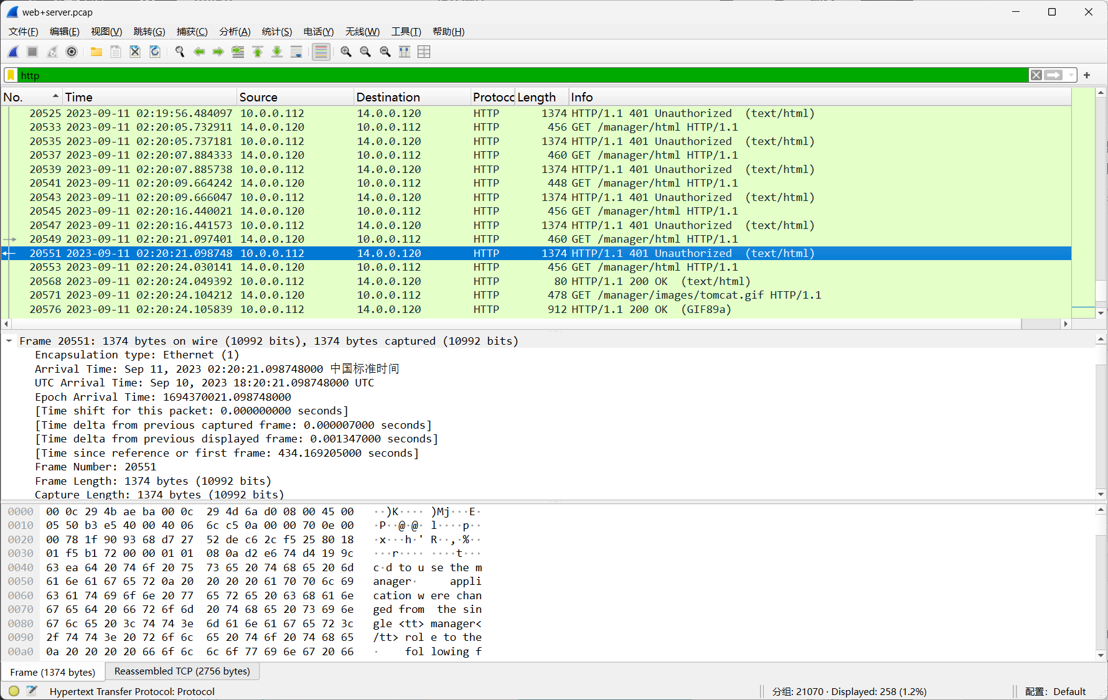Start capturing packets with shark fin icon

point(13,52)
